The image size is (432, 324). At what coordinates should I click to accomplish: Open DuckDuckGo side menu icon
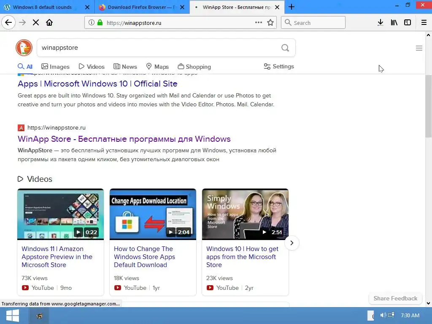[x=419, y=48]
